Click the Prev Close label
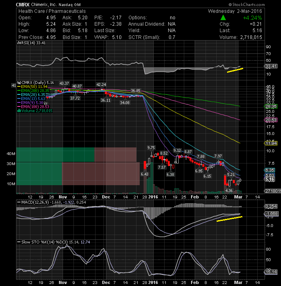This screenshot has width=281, height=286. [31, 37]
